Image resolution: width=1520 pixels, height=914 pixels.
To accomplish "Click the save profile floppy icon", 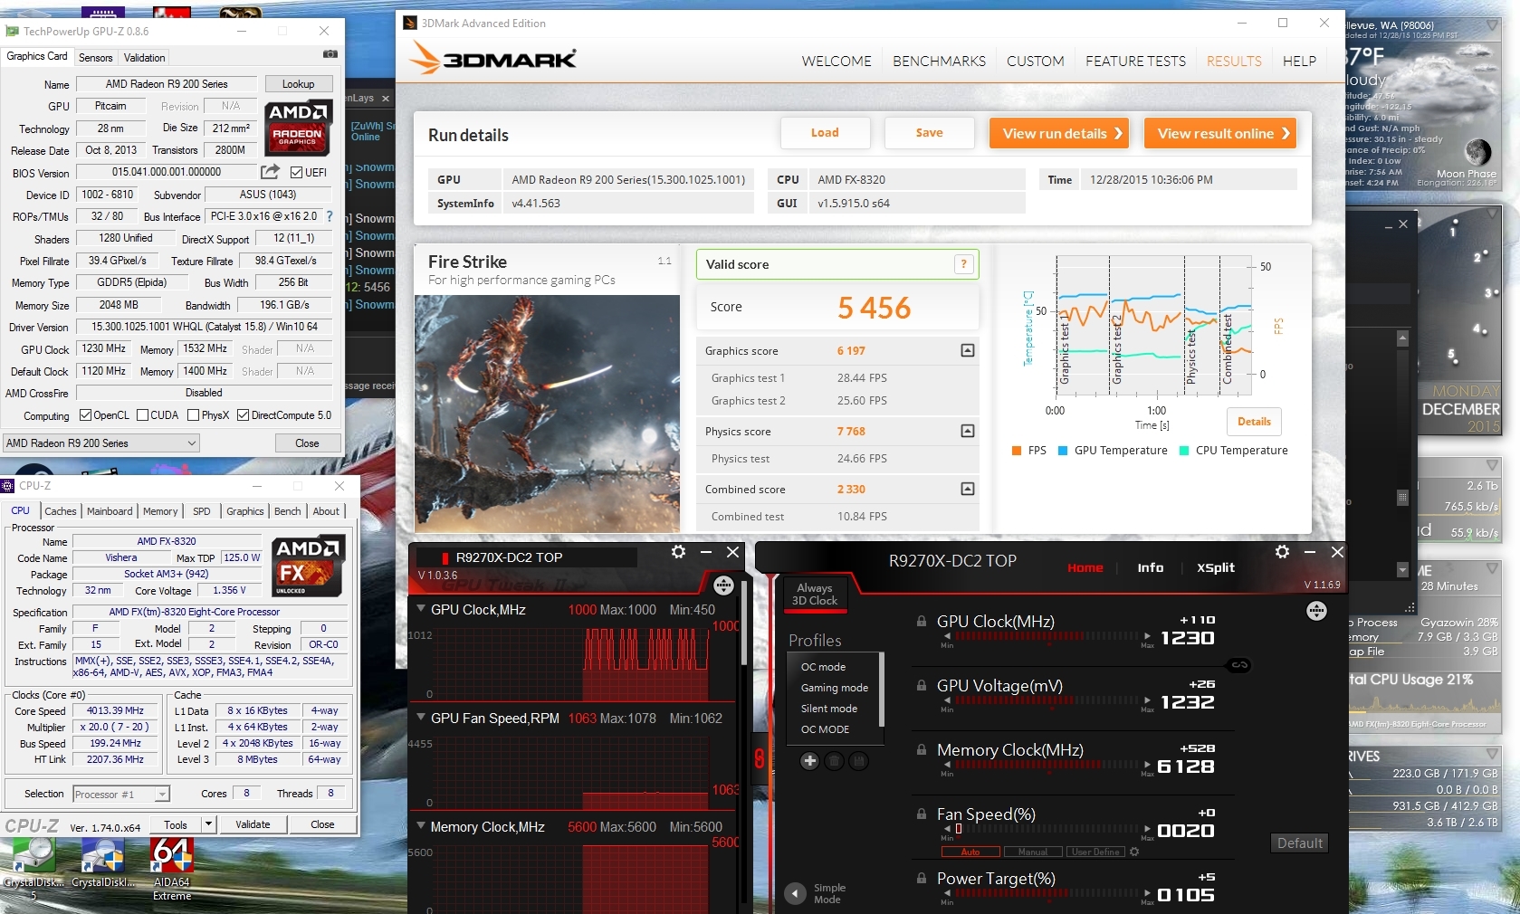I will pyautogui.click(x=858, y=761).
